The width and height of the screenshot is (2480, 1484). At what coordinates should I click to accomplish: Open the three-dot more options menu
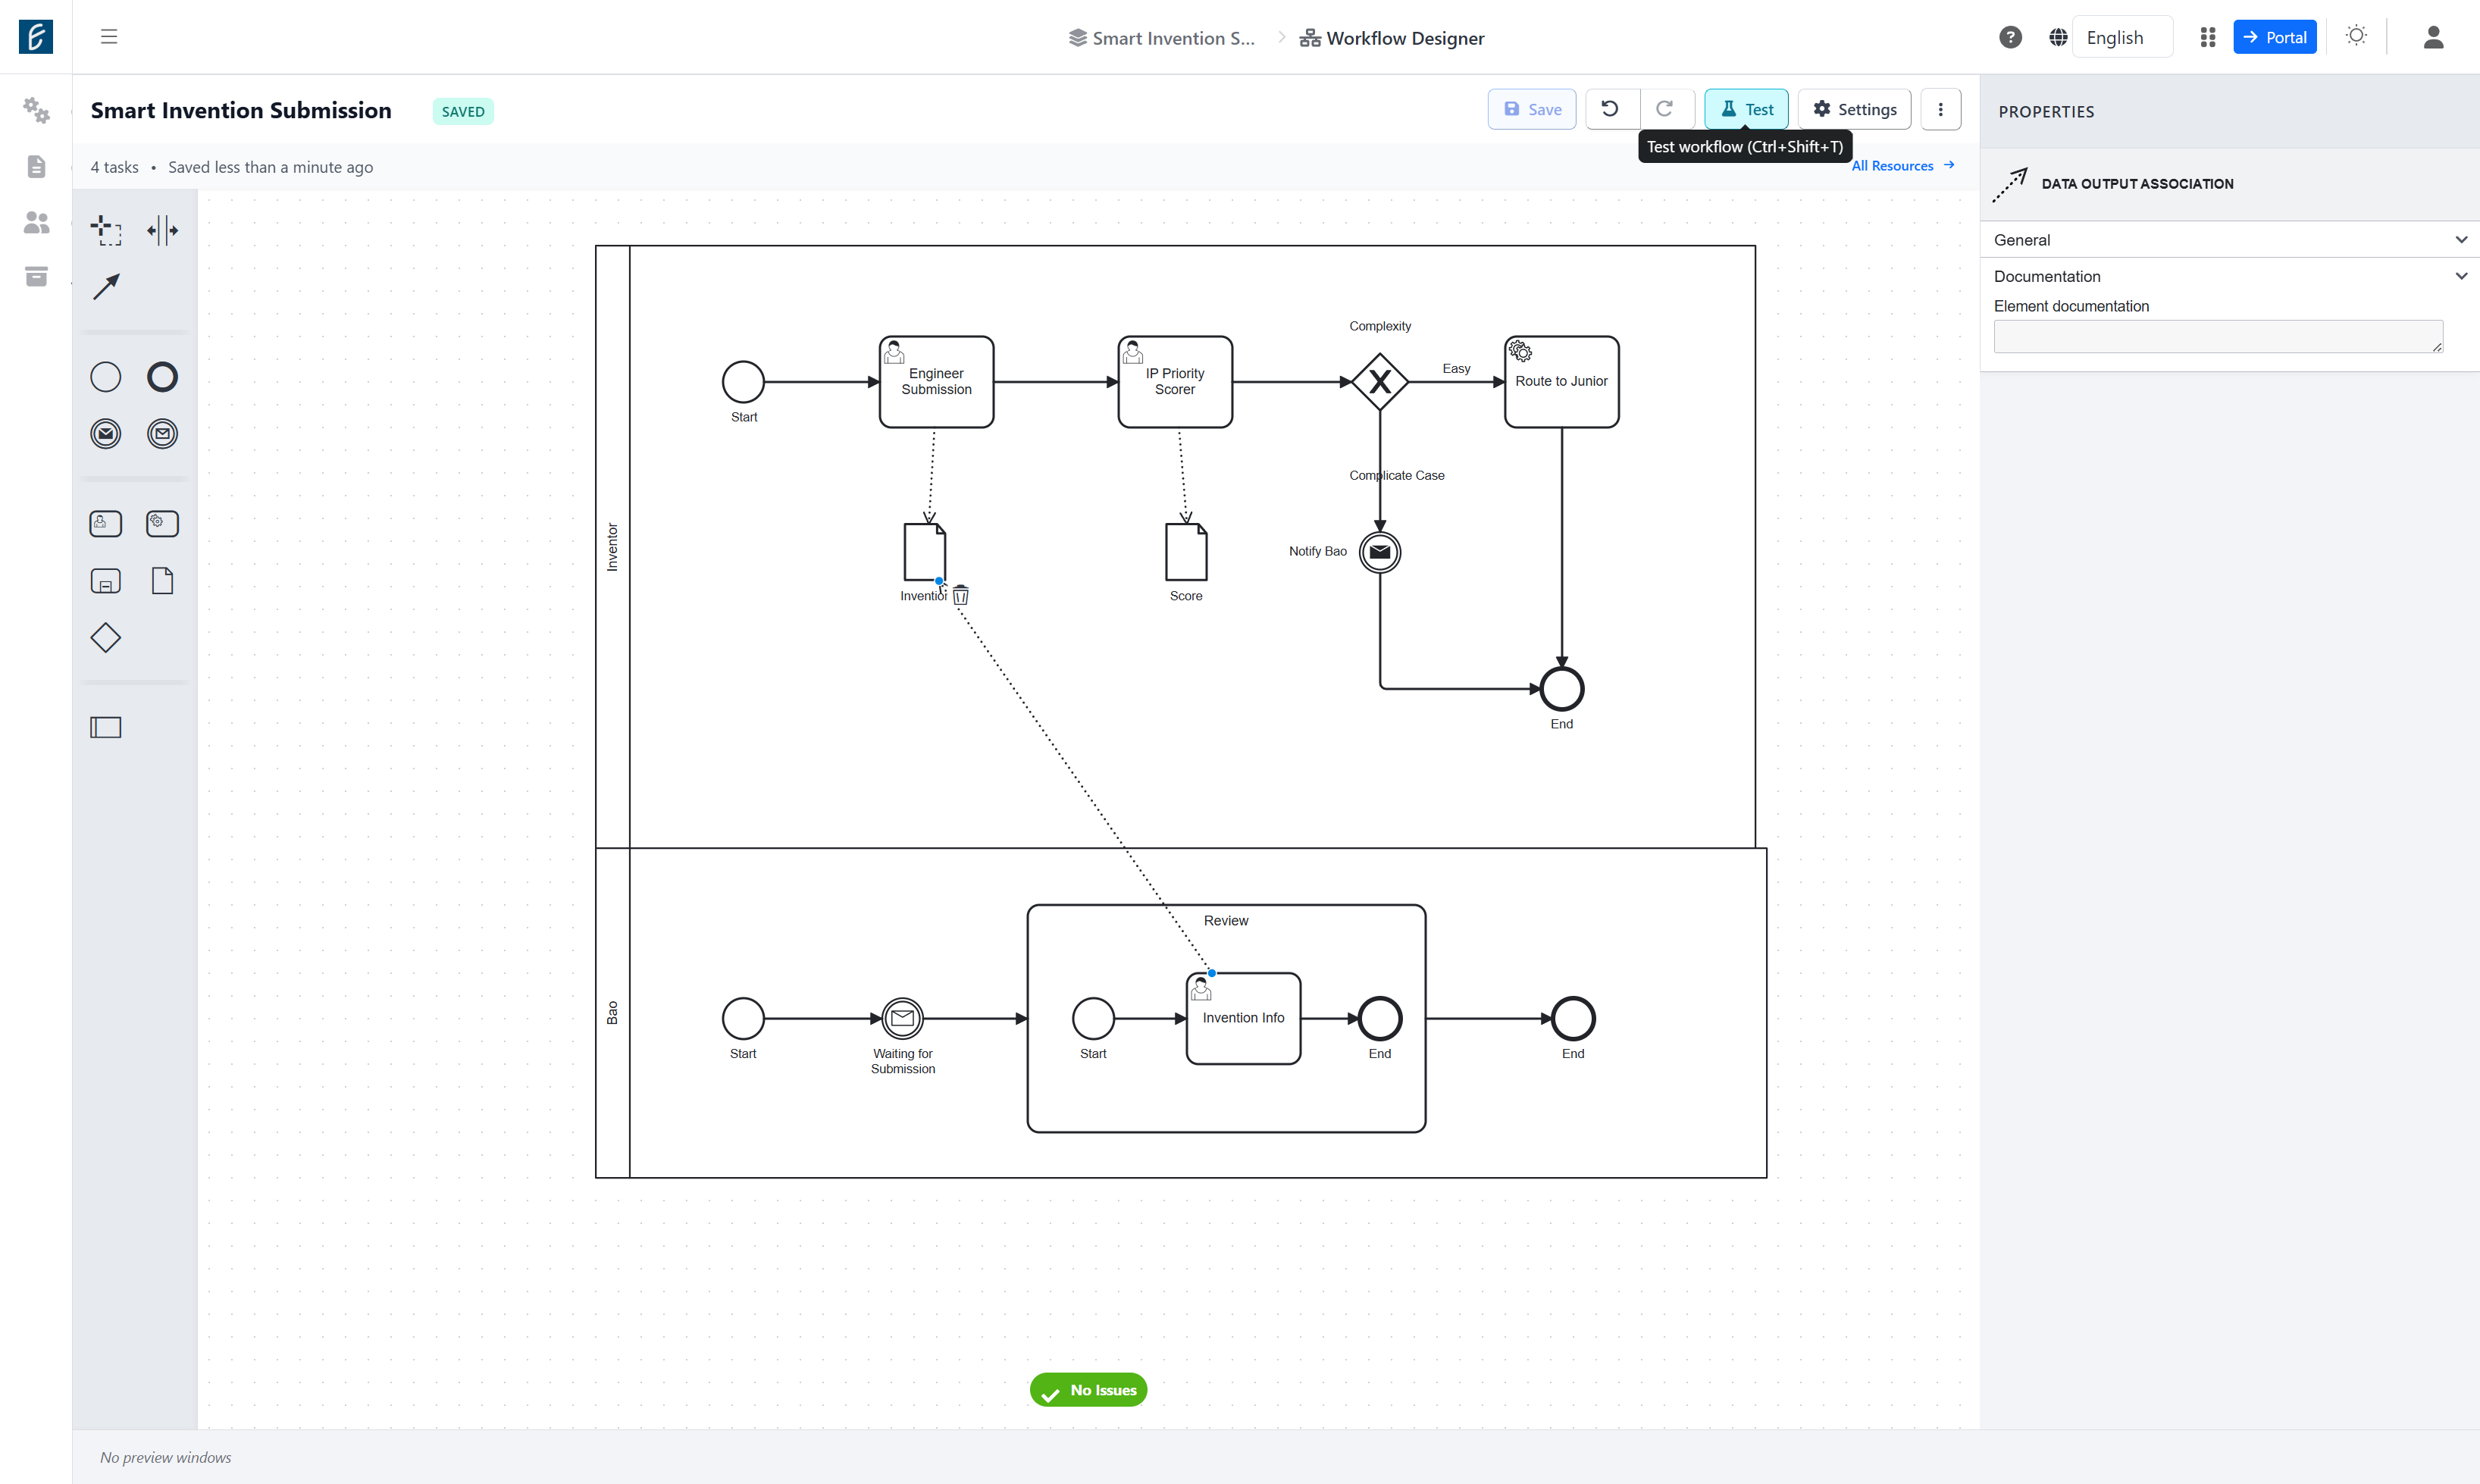[1941, 109]
